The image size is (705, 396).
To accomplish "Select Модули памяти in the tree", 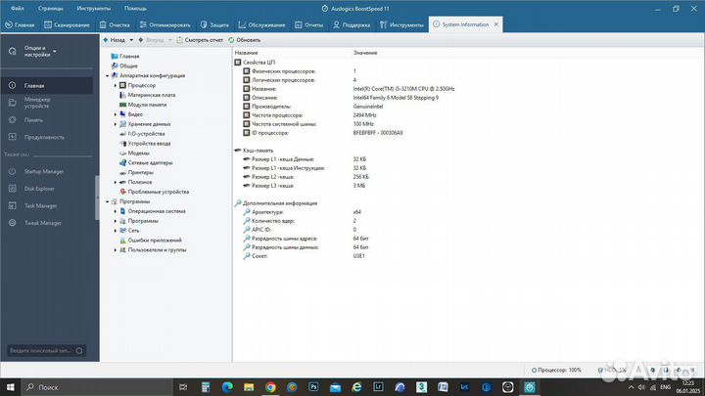I will (x=147, y=105).
